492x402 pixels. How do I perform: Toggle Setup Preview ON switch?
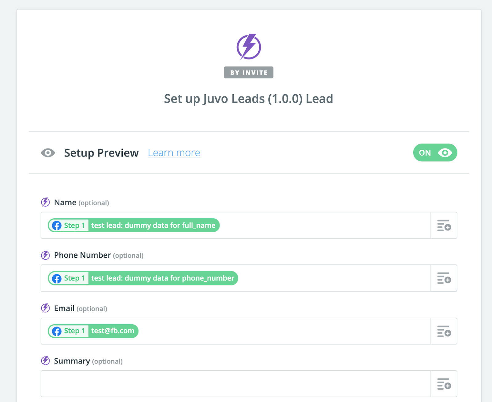[x=435, y=152]
